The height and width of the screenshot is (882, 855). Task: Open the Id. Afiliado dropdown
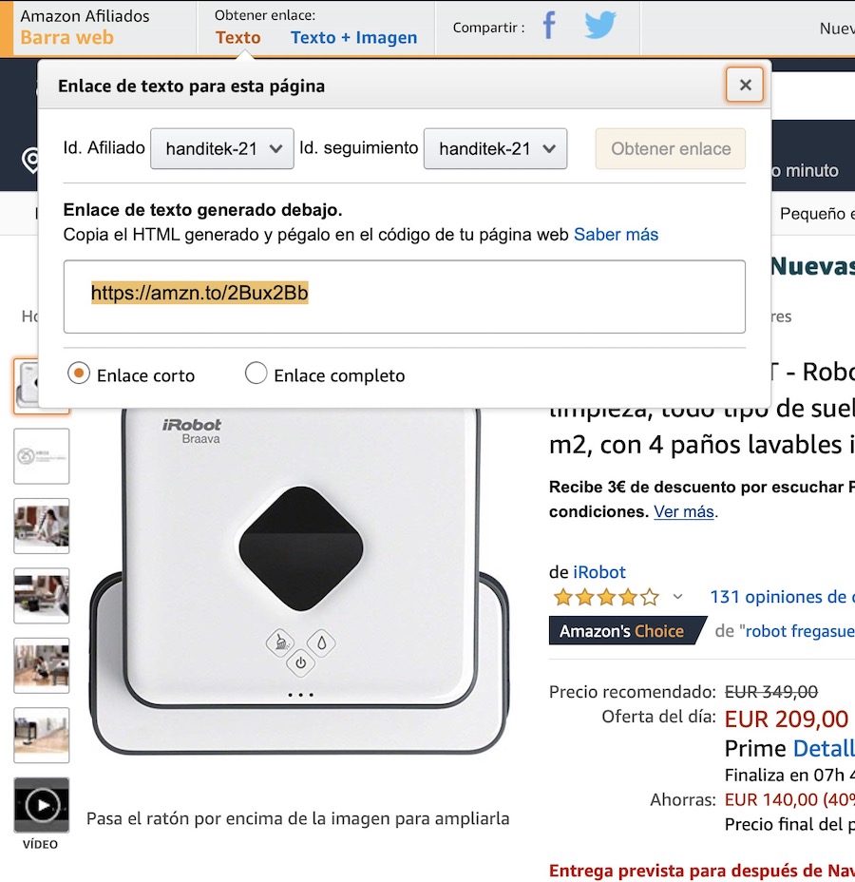pos(222,148)
